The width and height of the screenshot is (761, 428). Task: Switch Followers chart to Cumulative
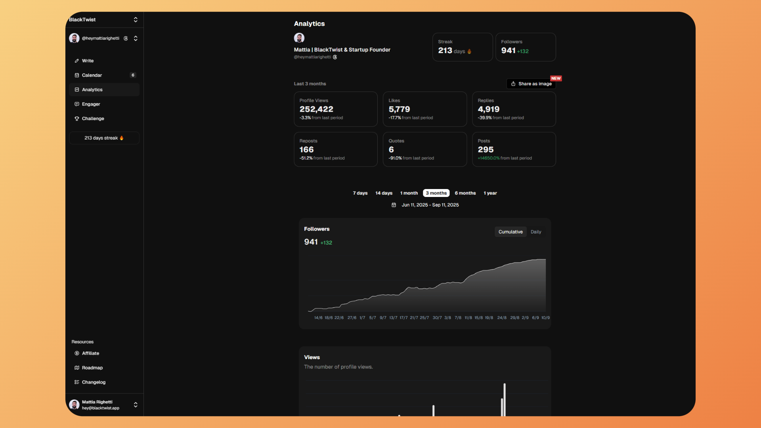pyautogui.click(x=511, y=232)
